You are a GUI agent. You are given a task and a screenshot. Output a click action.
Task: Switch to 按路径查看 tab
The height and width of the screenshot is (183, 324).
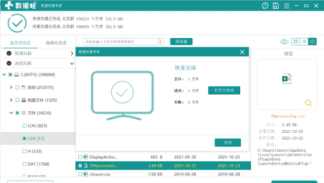[x=56, y=43]
